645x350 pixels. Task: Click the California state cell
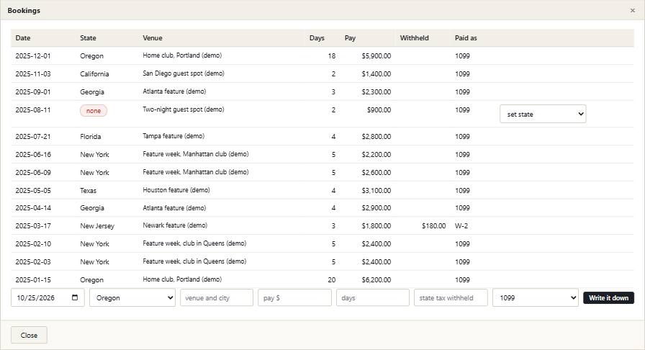tap(94, 73)
